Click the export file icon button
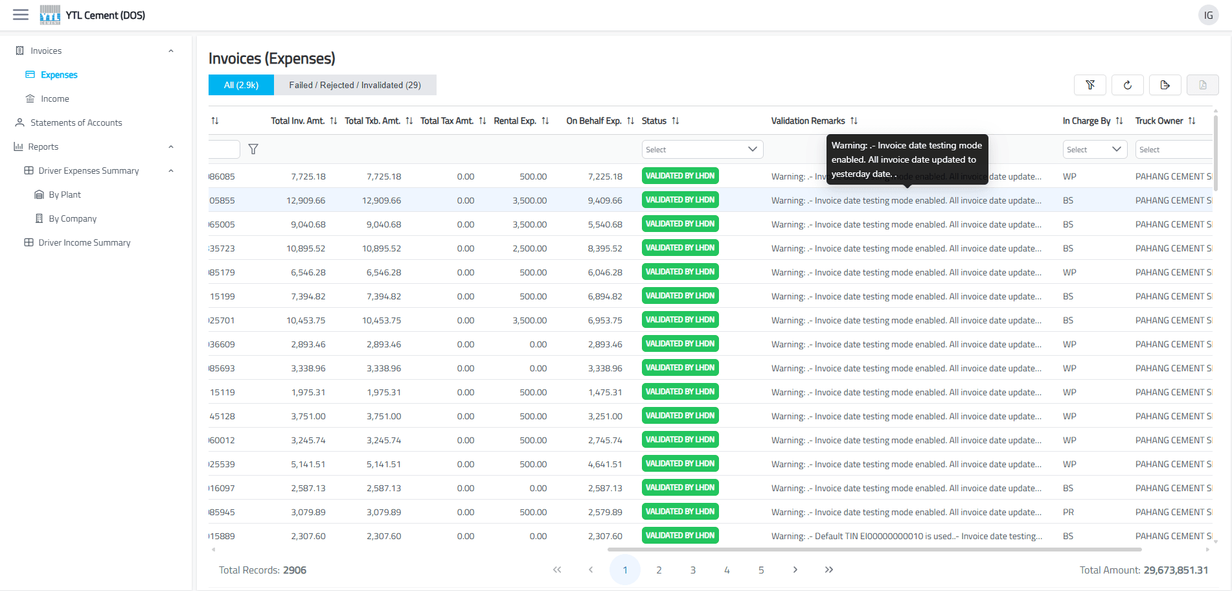 pyautogui.click(x=1165, y=85)
